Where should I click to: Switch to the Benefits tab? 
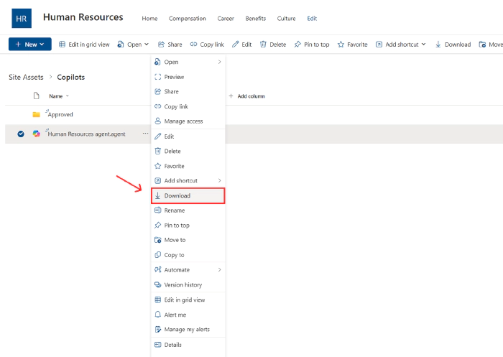255,19
